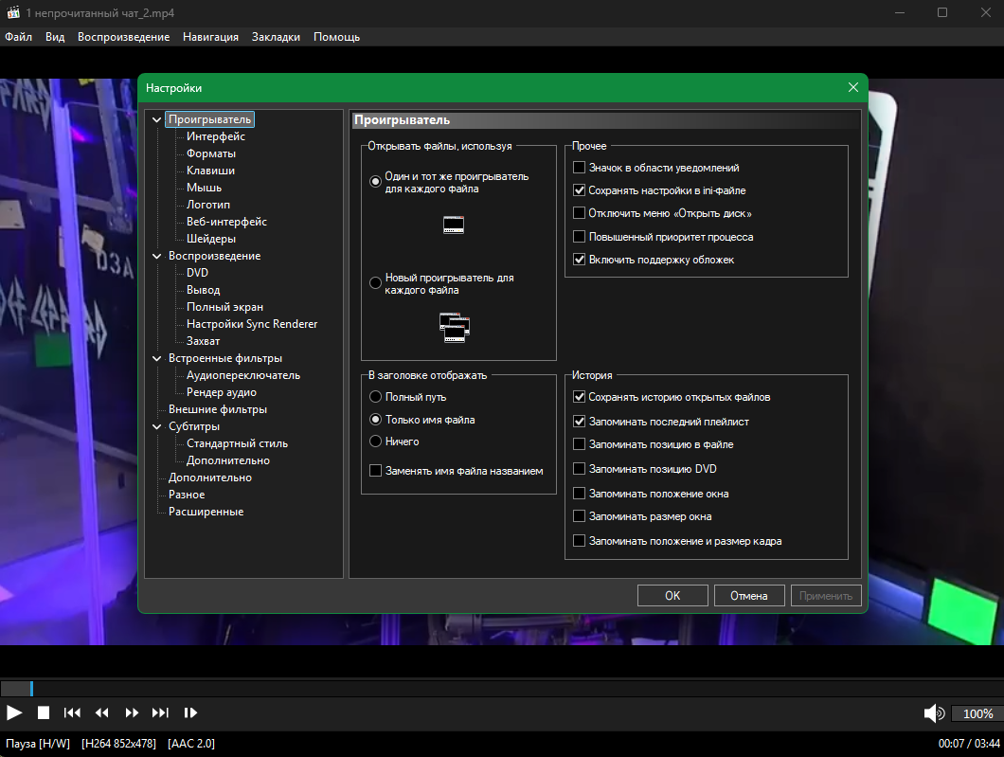1004x757 pixels.
Task: Open the Файл menu
Action: pyautogui.click(x=19, y=37)
